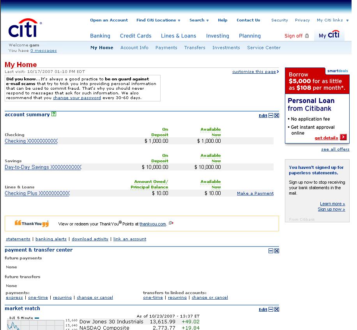Open banking alerts link
Image resolution: width=357 pixels, height=330 pixels.
(x=51, y=239)
